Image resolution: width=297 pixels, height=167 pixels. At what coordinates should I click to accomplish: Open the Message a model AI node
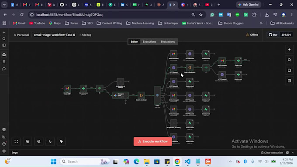(x=121, y=95)
